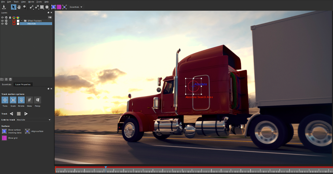Toggle the Persp motion option
The image size is (333, 174).
(37, 100)
